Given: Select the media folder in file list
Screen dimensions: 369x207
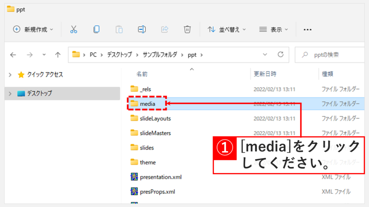Looking at the screenshot, I should (147, 104).
